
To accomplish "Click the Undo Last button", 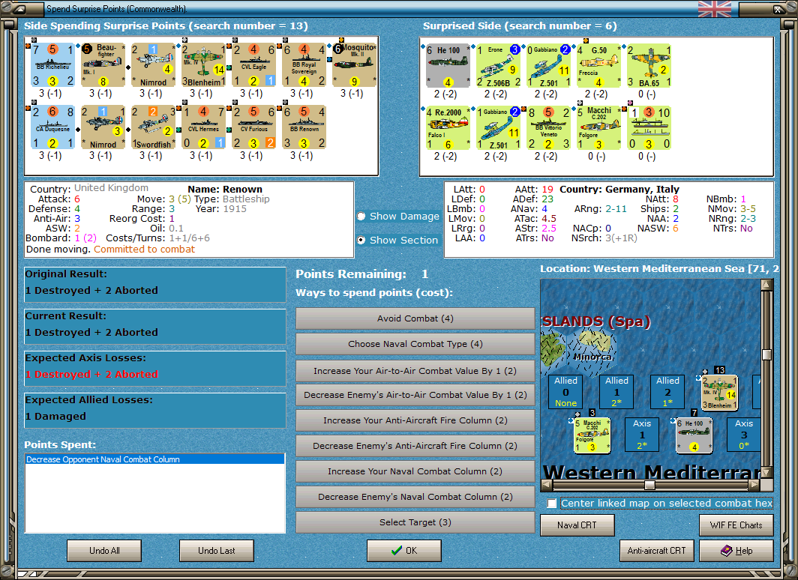I will (216, 551).
